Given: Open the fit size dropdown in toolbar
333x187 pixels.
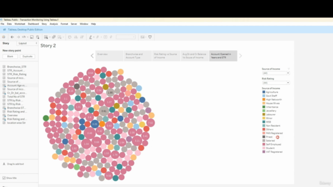Looking at the screenshot, I should tap(126, 37).
